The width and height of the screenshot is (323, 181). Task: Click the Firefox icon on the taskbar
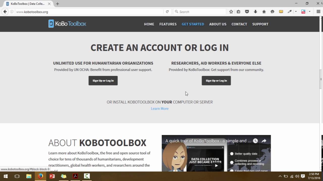click(40, 176)
